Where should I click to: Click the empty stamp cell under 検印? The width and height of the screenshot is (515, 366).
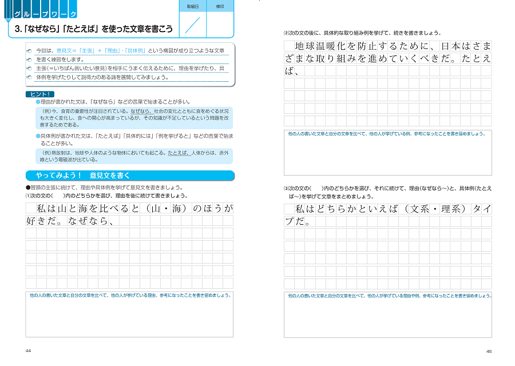point(220,25)
